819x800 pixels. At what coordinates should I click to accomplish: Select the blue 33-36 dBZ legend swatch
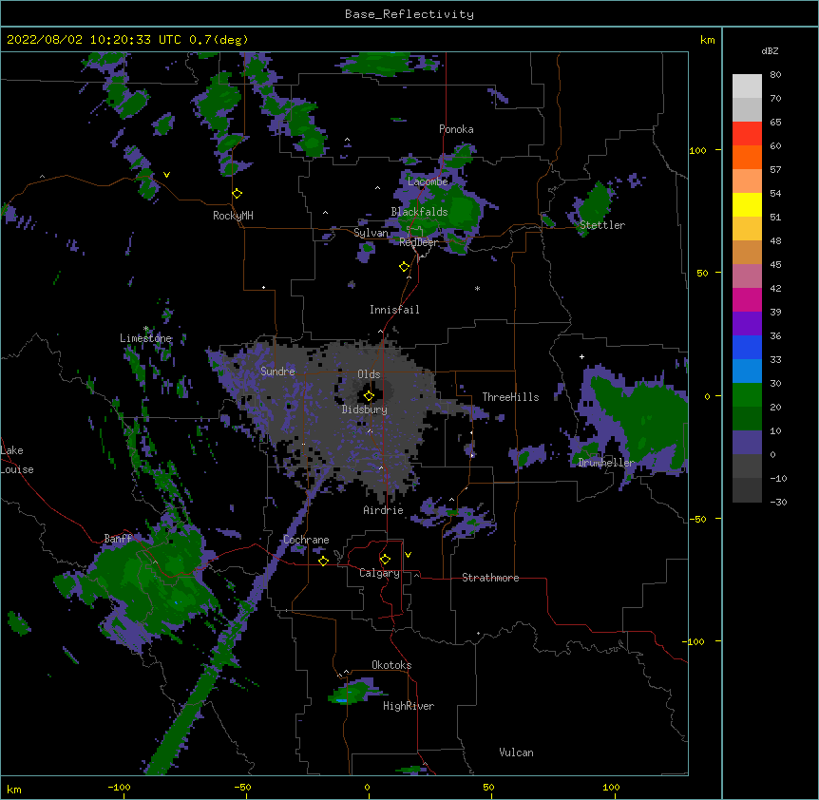[747, 347]
